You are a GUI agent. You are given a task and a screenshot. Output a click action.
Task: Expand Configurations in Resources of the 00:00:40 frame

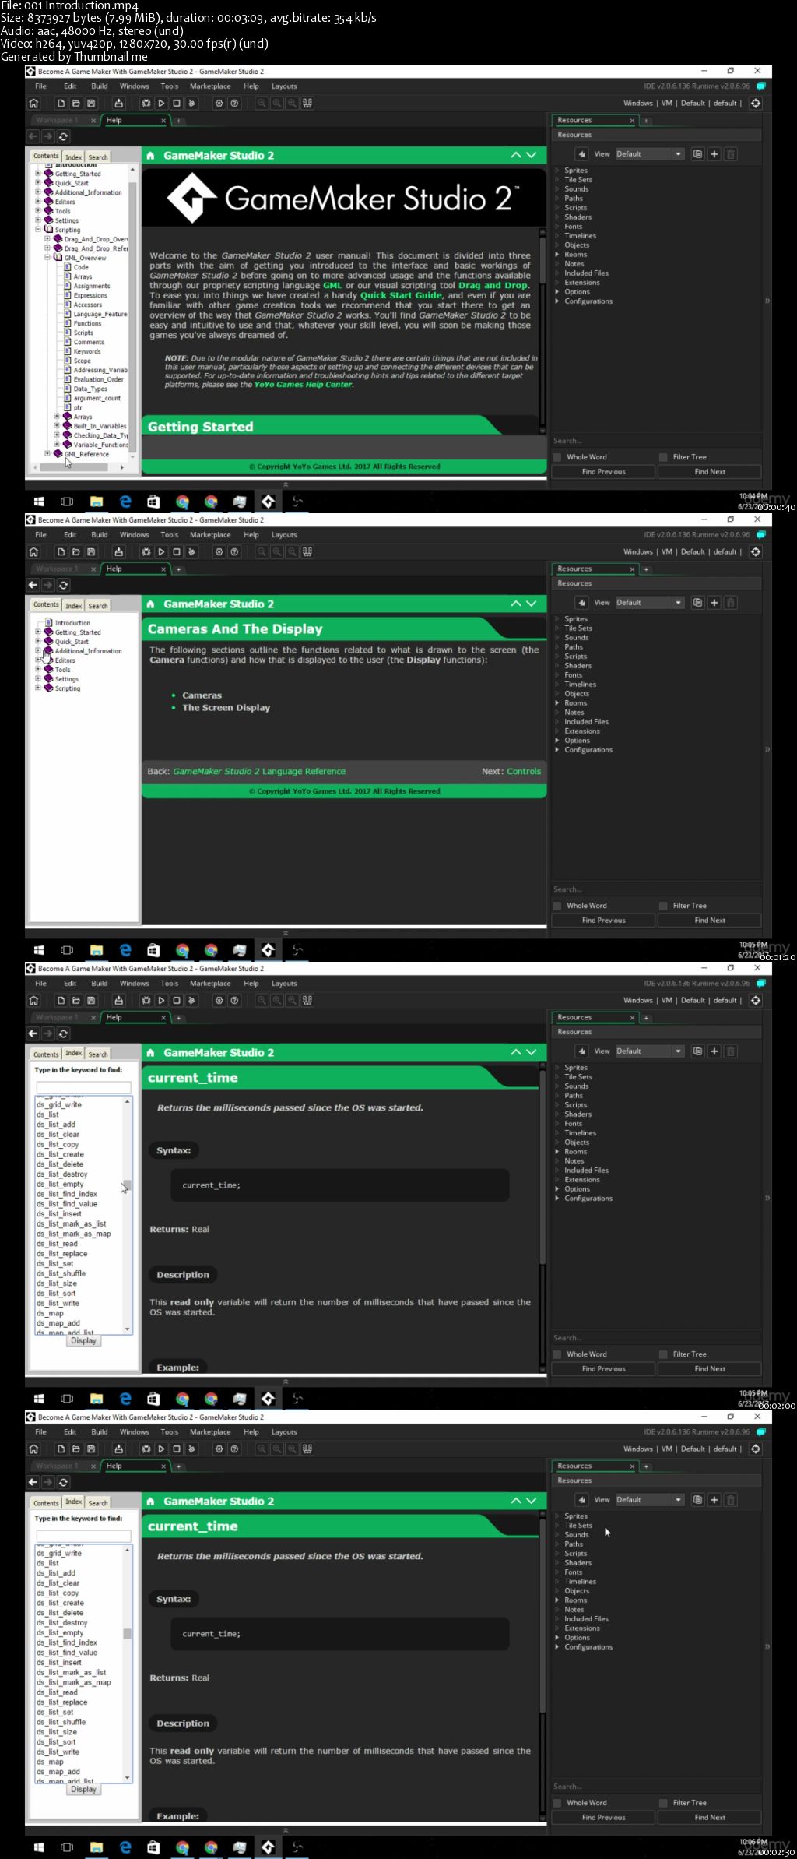click(x=557, y=301)
